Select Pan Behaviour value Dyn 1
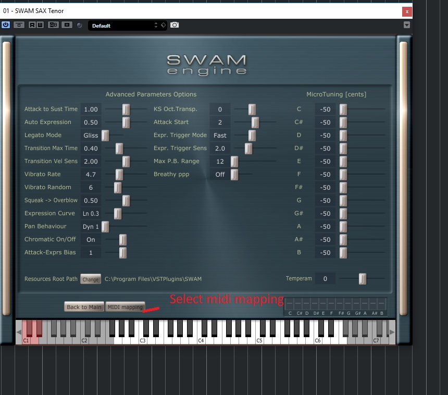The height and width of the screenshot is (395, 448). 91,226
